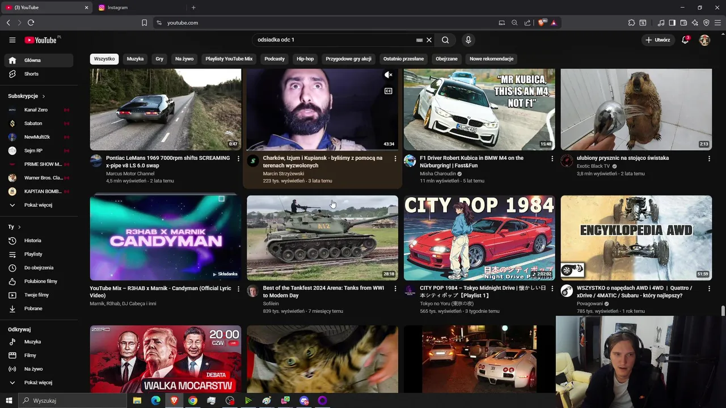Open the YouTube hamburger guide menu

coord(12,40)
